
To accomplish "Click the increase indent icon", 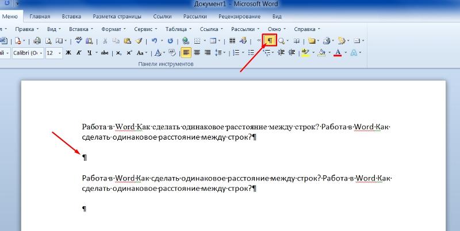I will pos(292,53).
